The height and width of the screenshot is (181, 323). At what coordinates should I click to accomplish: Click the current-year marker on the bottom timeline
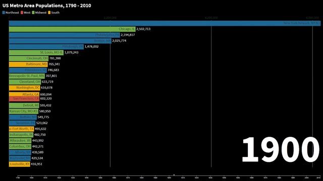click(x=174, y=175)
